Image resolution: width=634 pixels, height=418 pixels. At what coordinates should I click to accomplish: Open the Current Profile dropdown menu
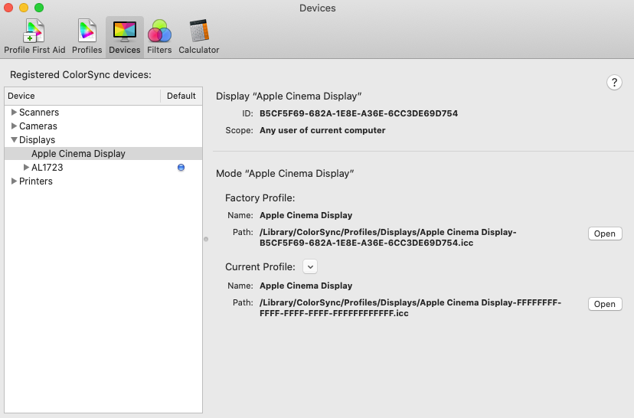[x=310, y=267]
